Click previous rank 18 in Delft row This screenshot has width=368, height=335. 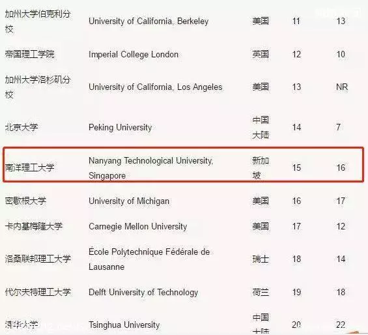click(341, 292)
